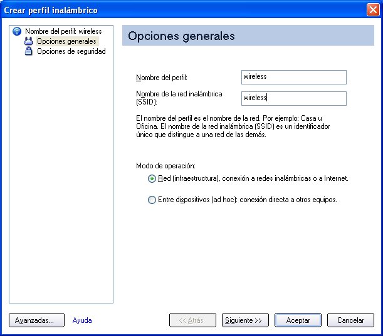383x336 pixels.
Task: Click the Opciones de seguridad padlock icon
Action: click(29, 51)
